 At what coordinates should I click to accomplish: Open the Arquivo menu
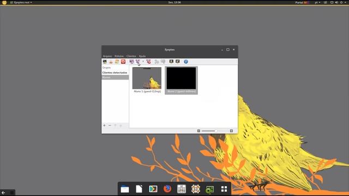pyautogui.click(x=107, y=56)
